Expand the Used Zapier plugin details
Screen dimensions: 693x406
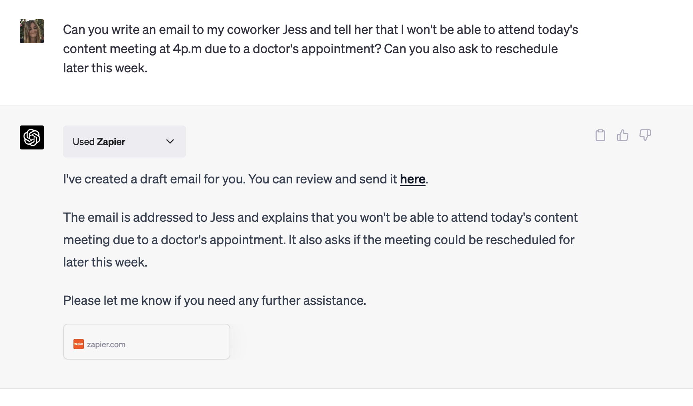[125, 141]
